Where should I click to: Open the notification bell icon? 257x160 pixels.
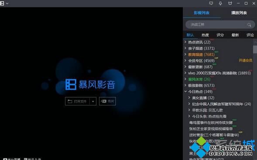(220, 3)
